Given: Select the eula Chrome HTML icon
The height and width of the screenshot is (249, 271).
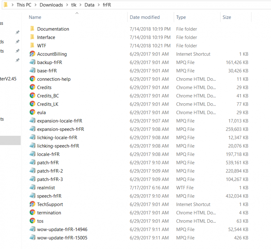Looking at the screenshot, I should [x=32, y=112].
